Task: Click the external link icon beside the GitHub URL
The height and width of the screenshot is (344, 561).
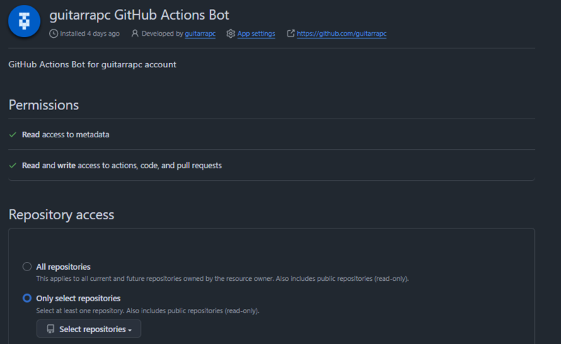Action: click(x=291, y=33)
